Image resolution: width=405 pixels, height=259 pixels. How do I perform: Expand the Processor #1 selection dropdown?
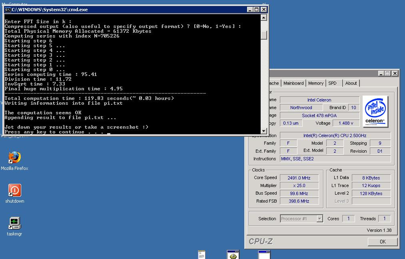tap(320, 219)
